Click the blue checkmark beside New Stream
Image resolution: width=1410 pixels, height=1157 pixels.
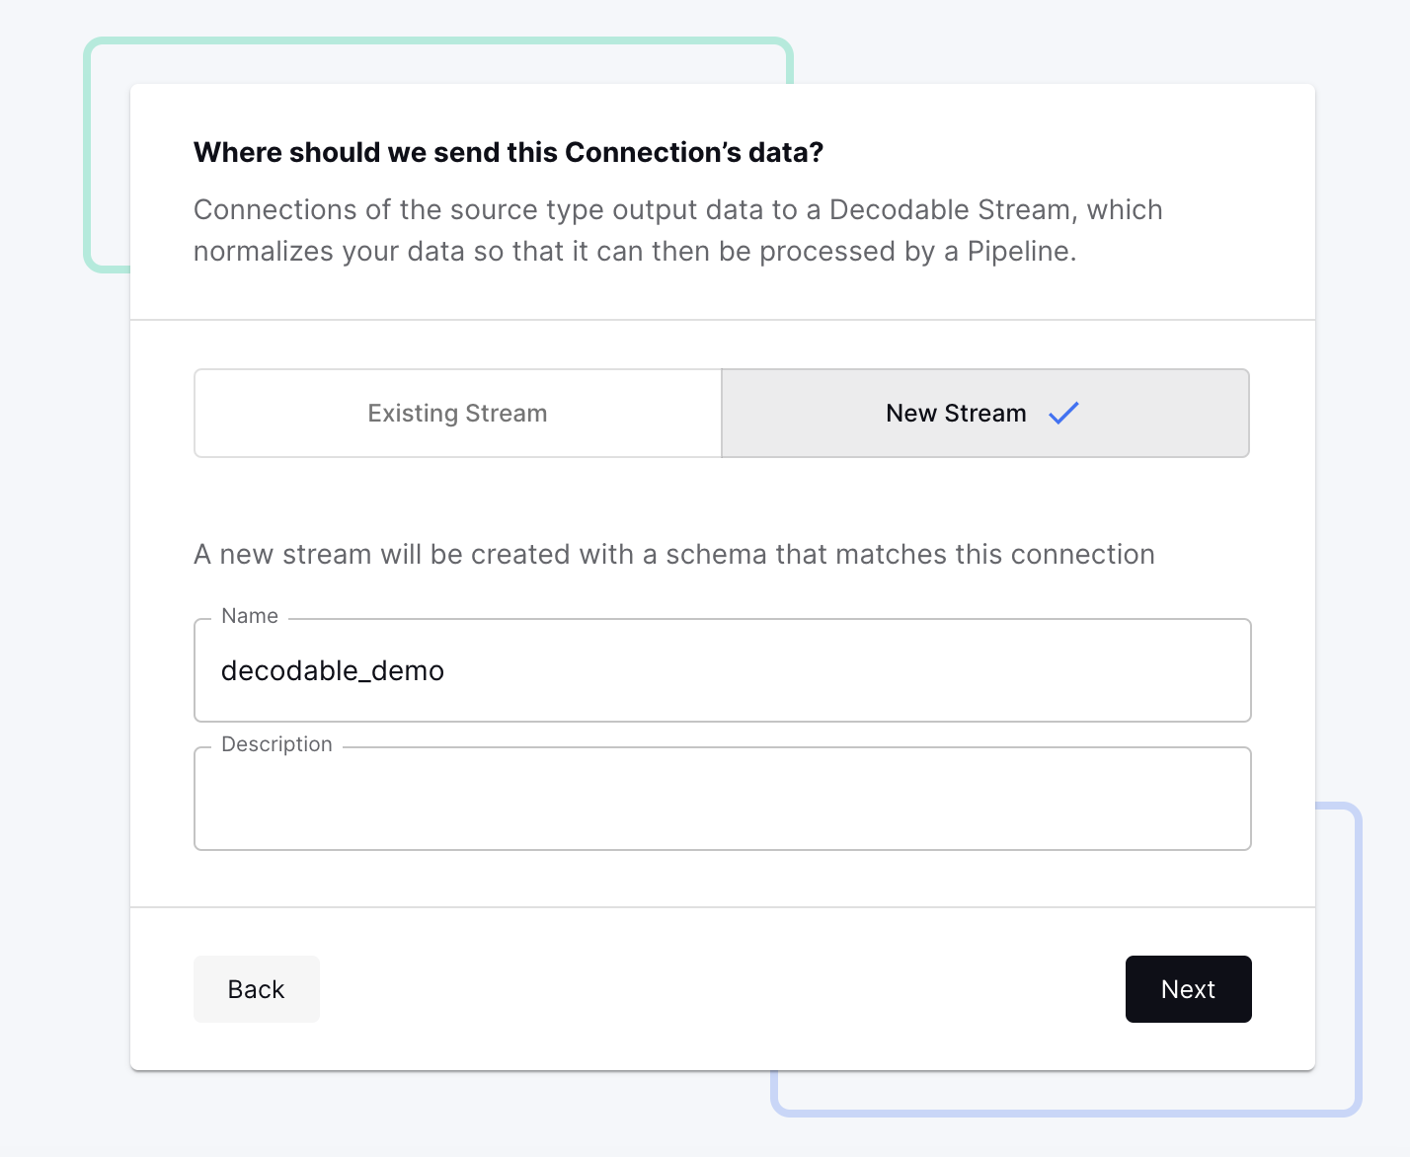pos(1063,413)
